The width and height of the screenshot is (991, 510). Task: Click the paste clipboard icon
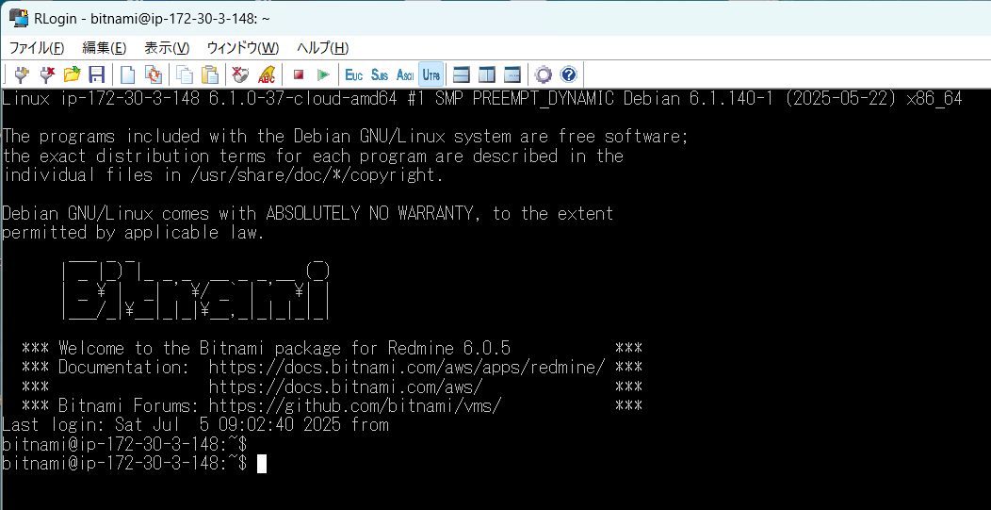(209, 74)
